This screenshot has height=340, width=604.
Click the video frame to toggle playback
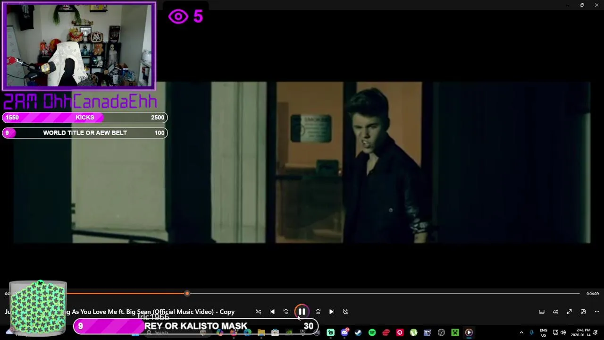click(302, 162)
